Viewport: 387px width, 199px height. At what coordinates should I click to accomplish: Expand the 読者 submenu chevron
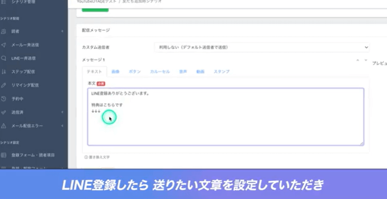[62, 31]
